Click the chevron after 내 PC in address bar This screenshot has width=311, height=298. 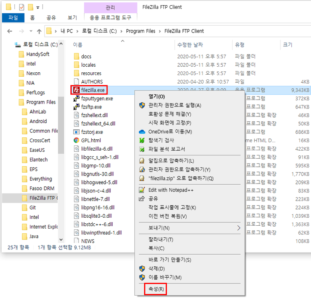(77, 31)
